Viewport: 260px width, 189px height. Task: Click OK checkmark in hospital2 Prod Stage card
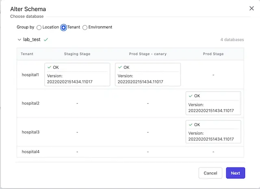[191, 96]
